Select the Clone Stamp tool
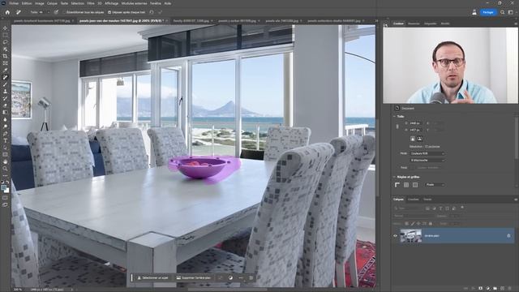Screen dimensions: 519x292 (5, 91)
